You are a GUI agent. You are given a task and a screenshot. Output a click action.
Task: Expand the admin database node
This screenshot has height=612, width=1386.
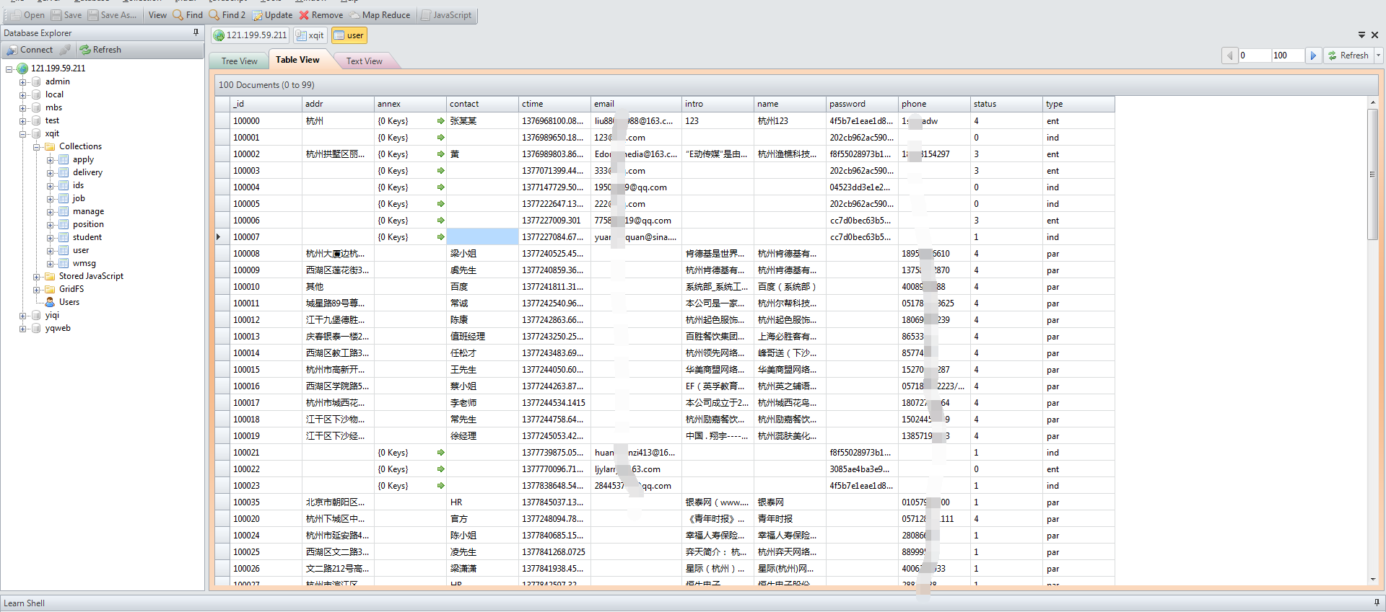tap(22, 82)
